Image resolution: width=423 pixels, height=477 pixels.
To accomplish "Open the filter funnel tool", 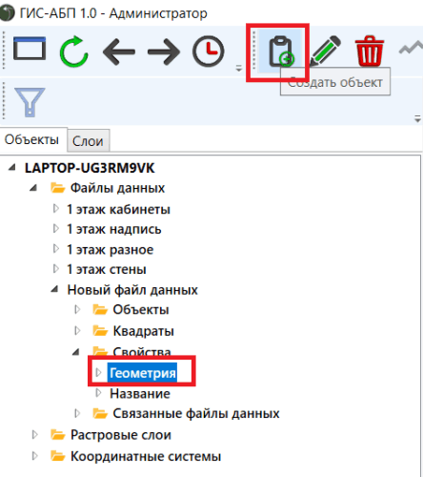I will click(30, 102).
